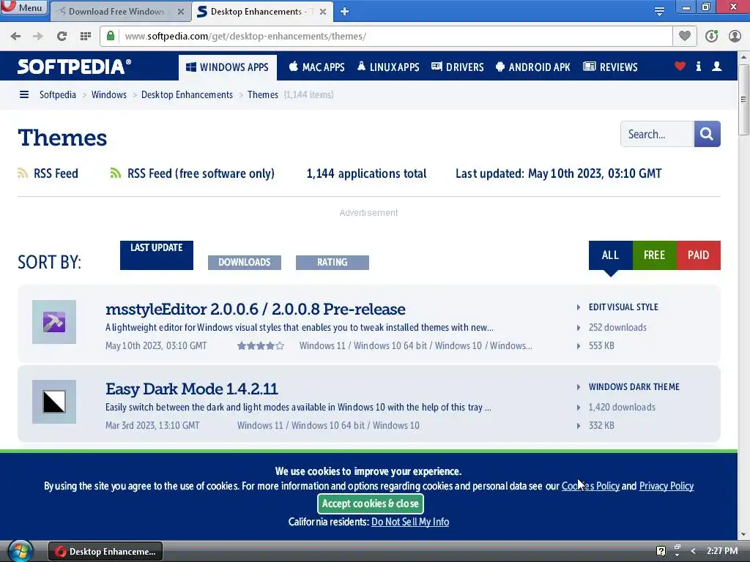The image size is (750, 562).
Task: Switch to the Download Free Windows tab
Action: (116, 12)
